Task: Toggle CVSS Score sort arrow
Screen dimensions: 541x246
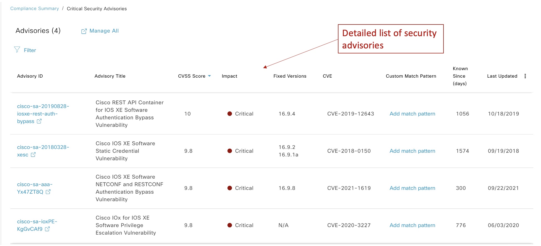Action: (x=209, y=76)
